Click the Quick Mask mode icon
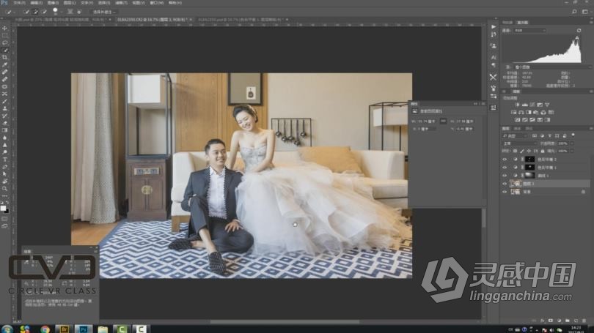 pyautogui.click(x=4, y=219)
